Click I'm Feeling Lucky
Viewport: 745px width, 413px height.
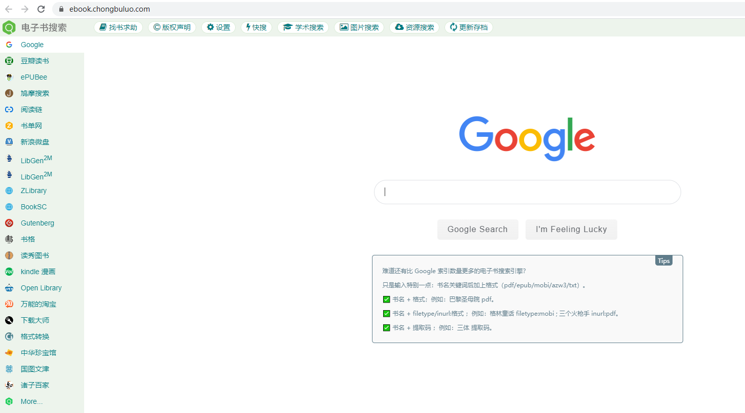(x=571, y=229)
